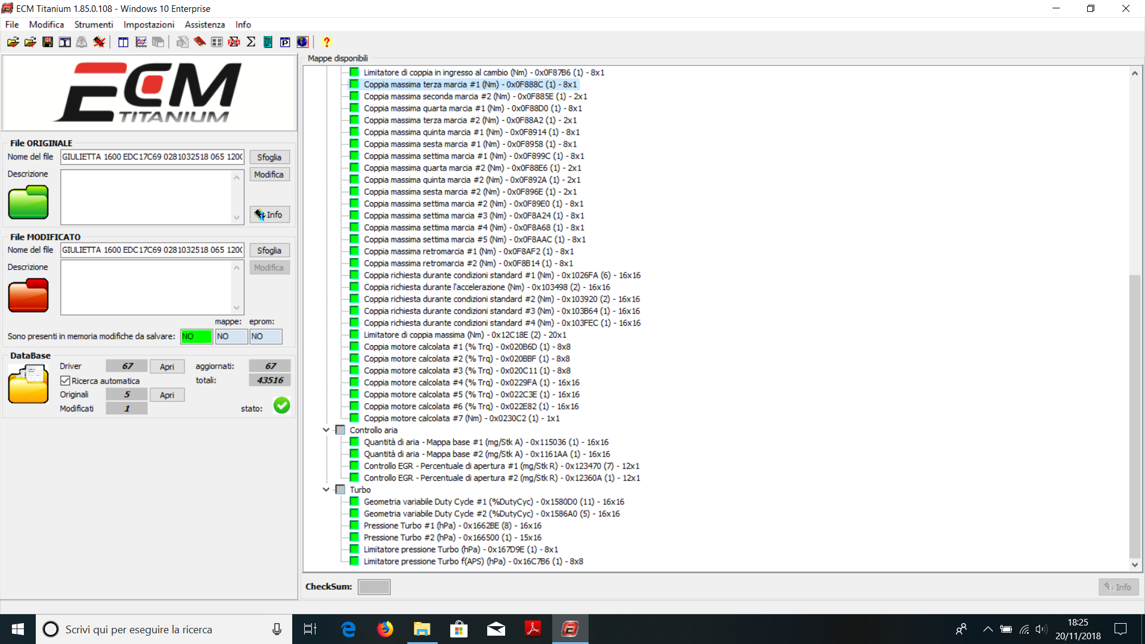This screenshot has height=644, width=1145.
Task: Open help via question mark icon
Action: click(326, 42)
